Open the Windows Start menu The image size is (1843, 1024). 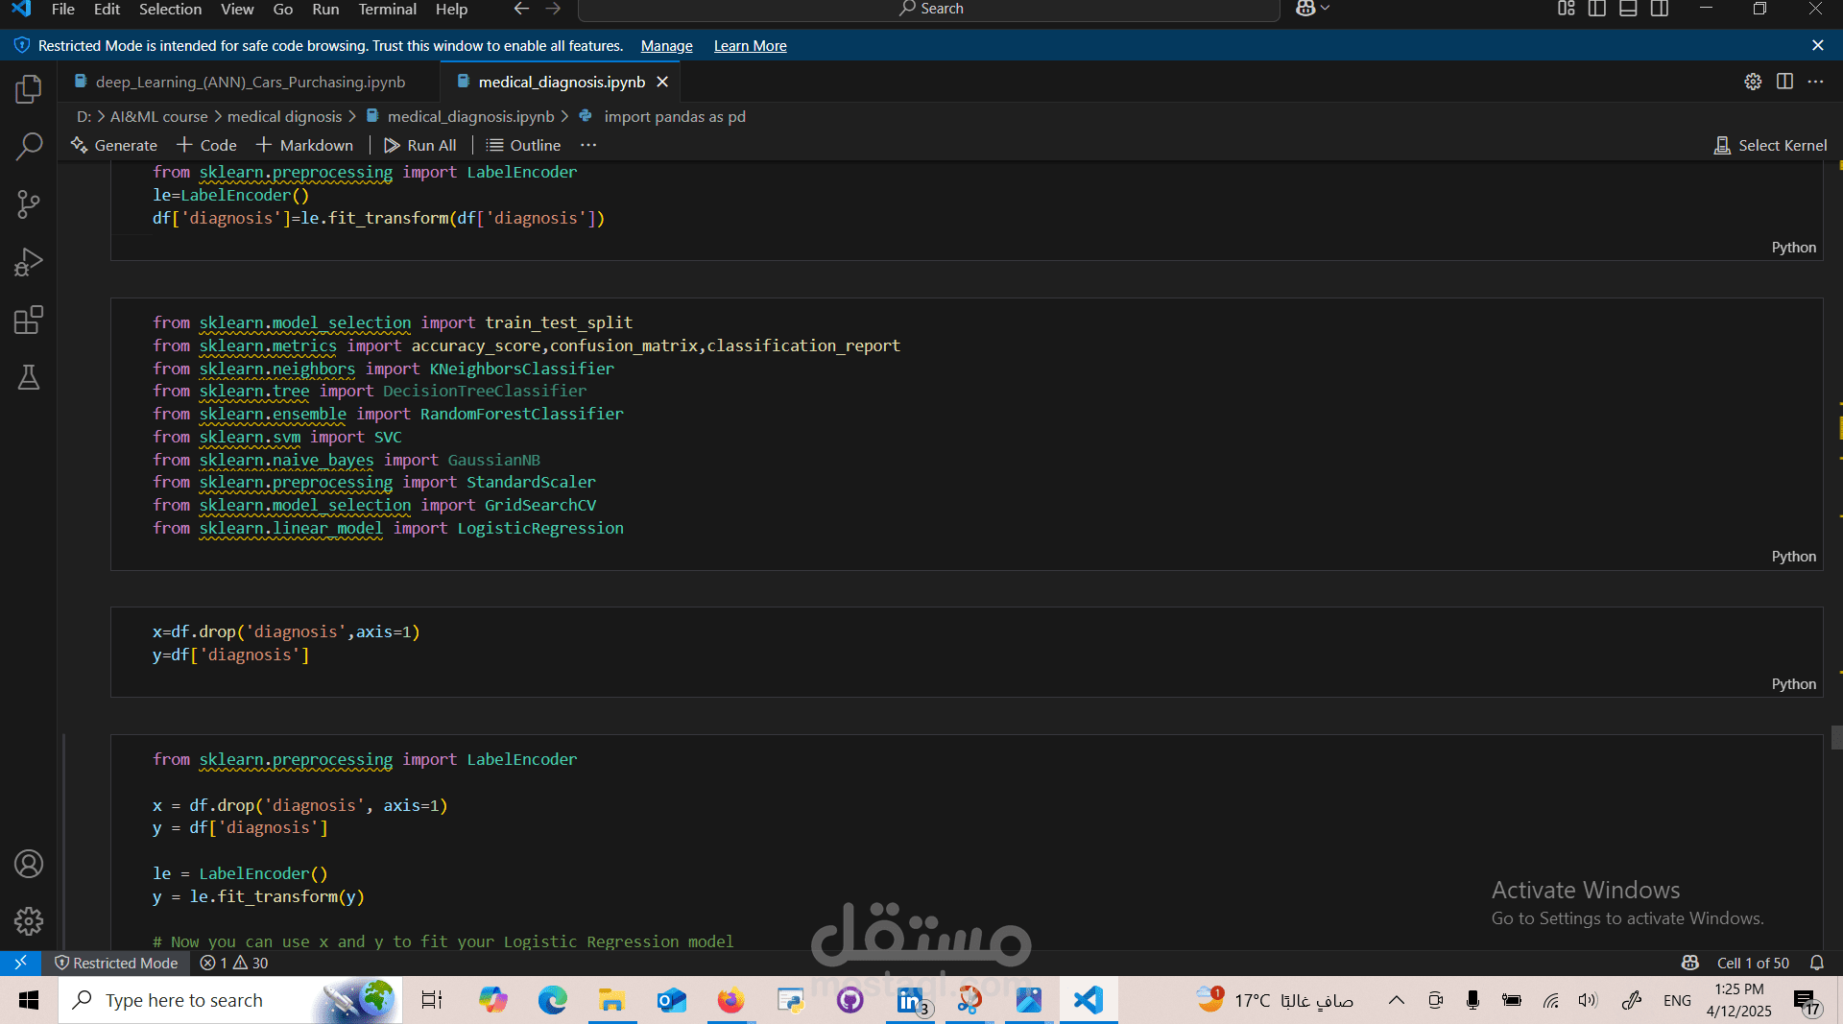pyautogui.click(x=29, y=1000)
